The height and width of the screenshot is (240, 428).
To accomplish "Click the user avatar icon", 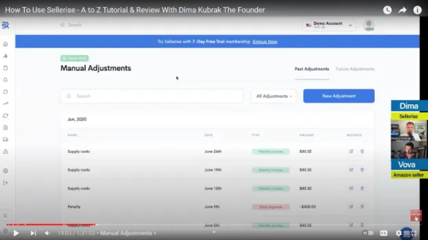I will click(369, 25).
